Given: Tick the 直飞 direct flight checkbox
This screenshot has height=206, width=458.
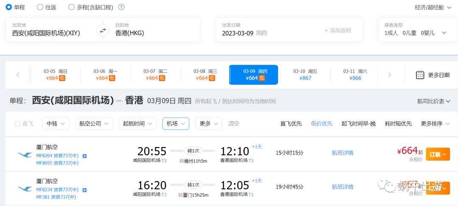Looking at the screenshot, I should click(17, 124).
